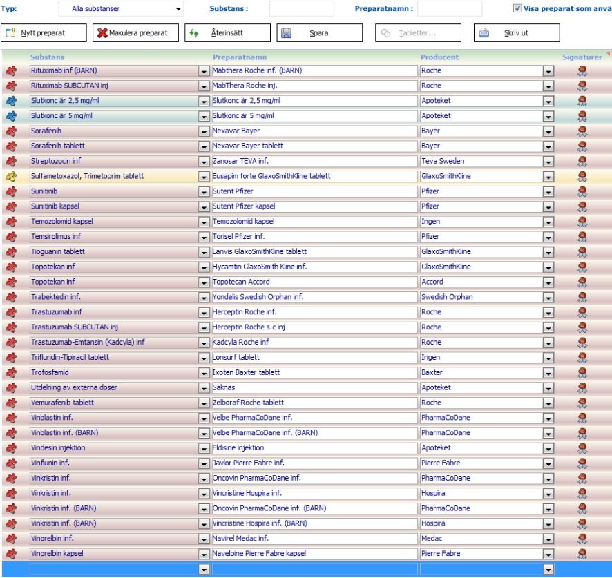Save changes with the Spara button
This screenshot has height=578, width=612.
(x=319, y=33)
